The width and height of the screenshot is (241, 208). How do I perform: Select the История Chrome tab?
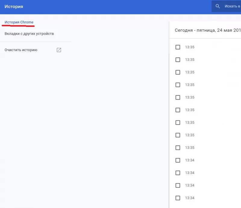(x=19, y=22)
